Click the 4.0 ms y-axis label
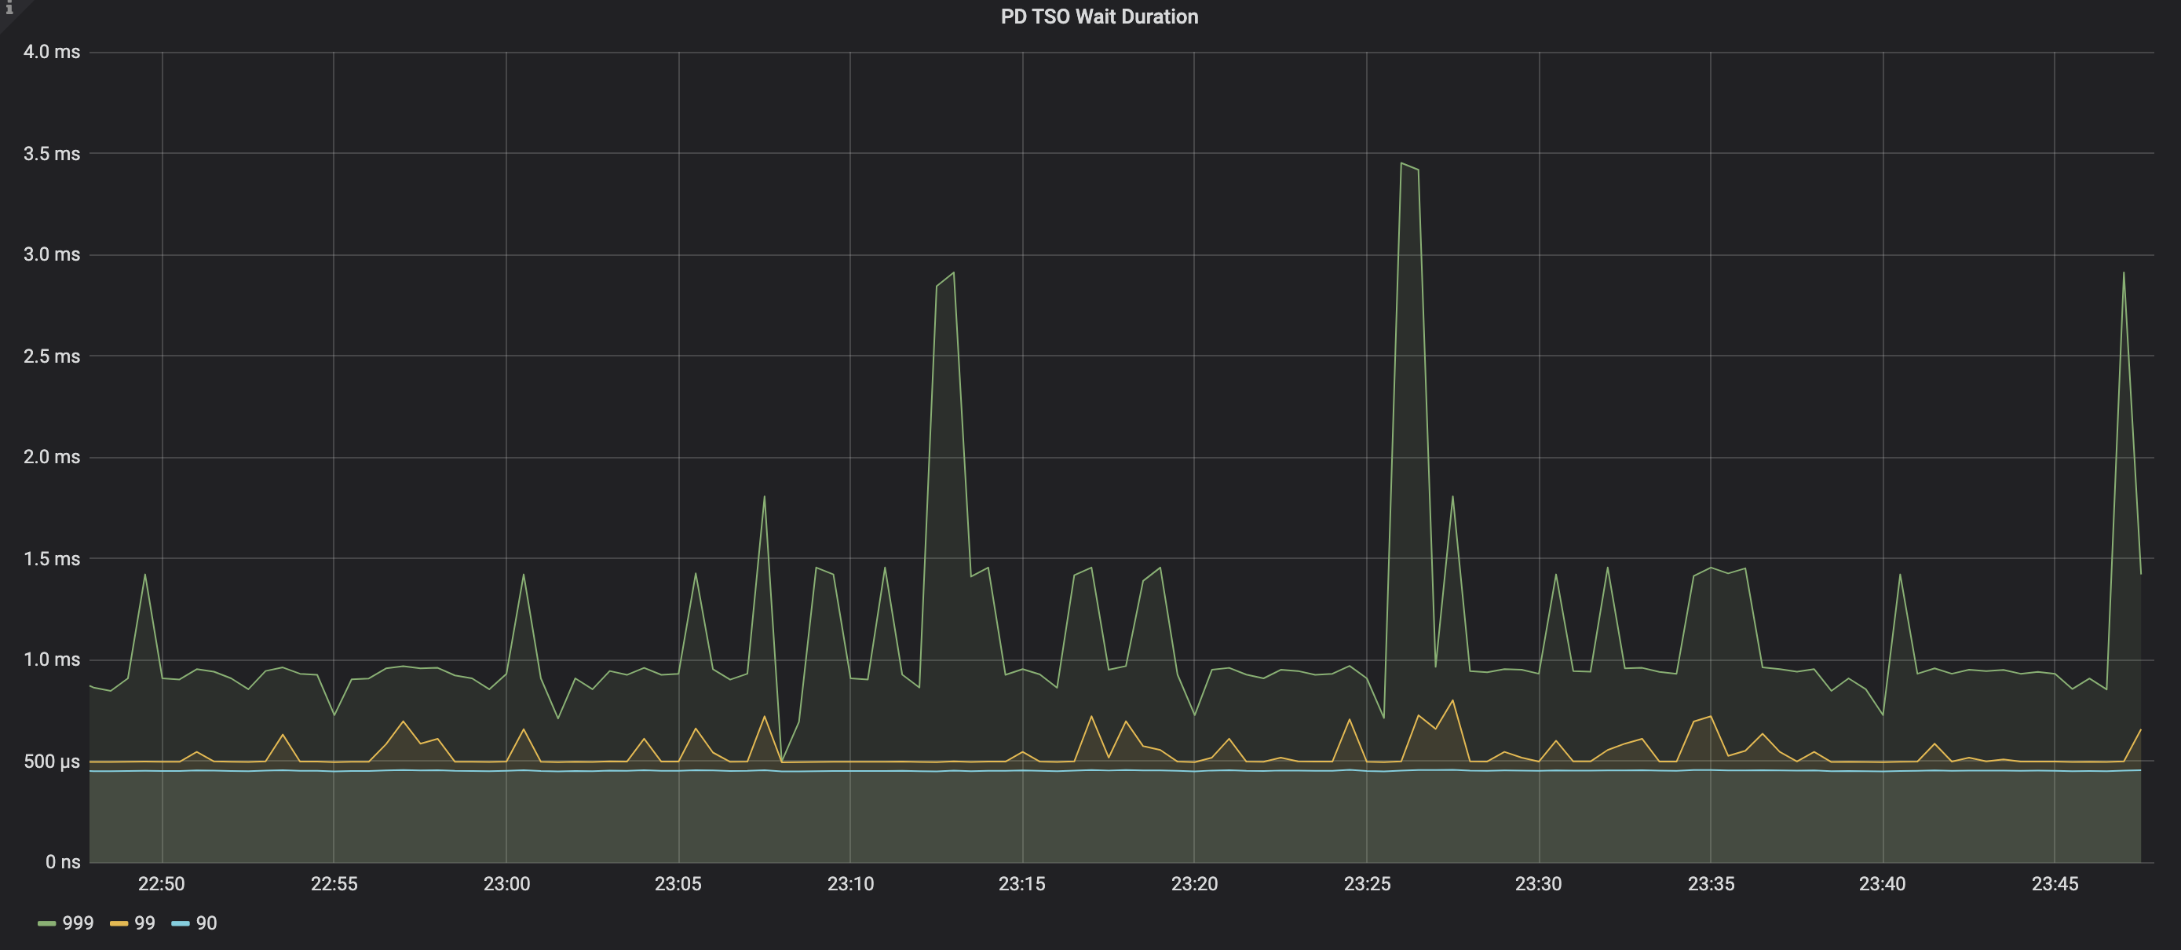This screenshot has width=2181, height=950. [52, 52]
